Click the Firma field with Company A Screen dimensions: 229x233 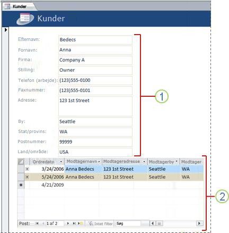(95, 60)
